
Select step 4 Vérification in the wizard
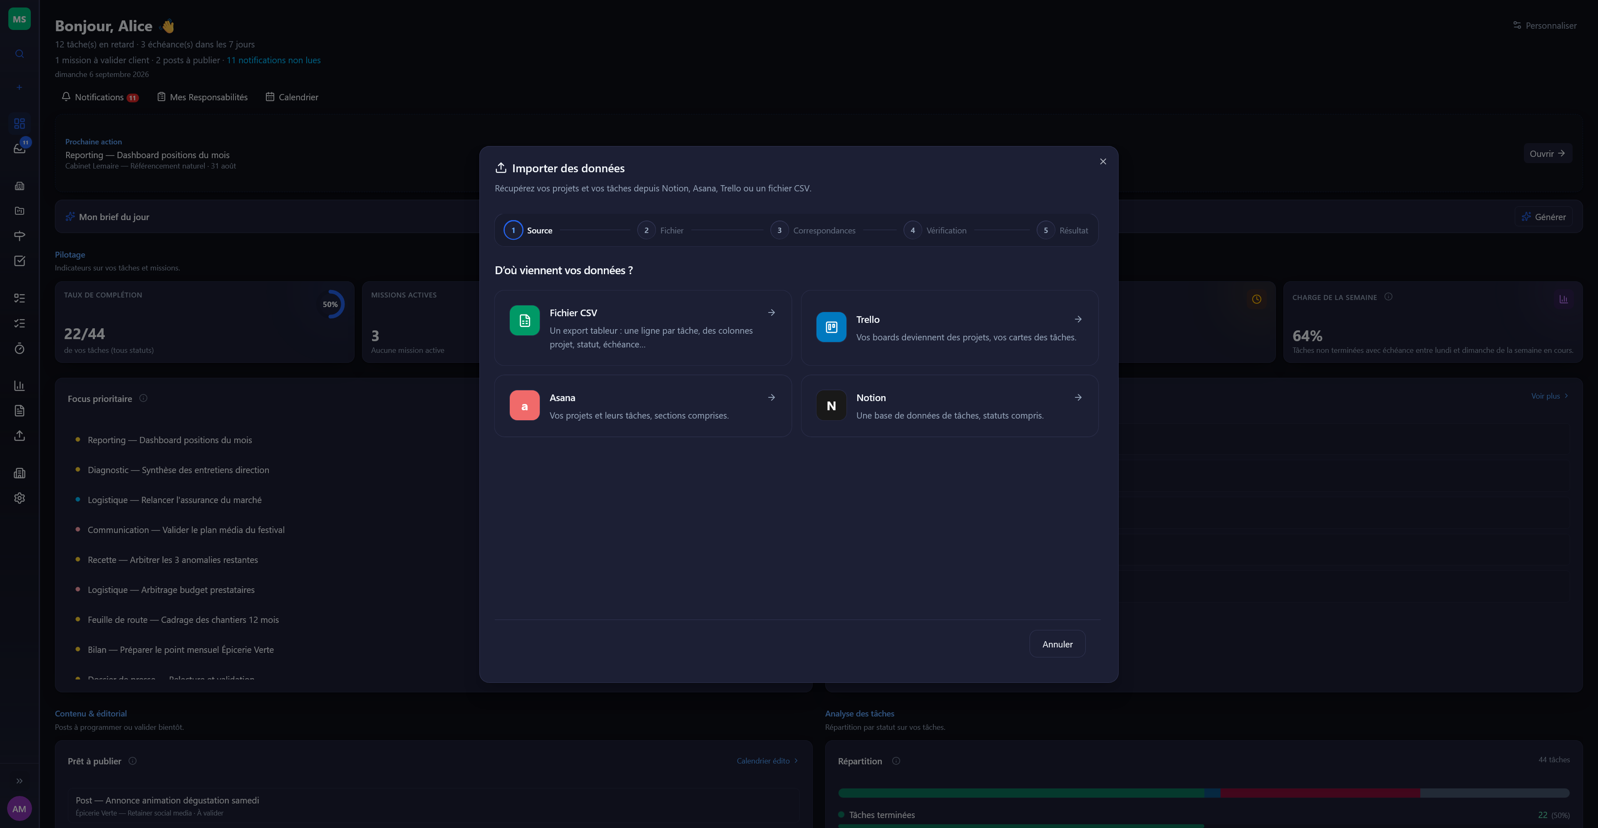(x=935, y=231)
